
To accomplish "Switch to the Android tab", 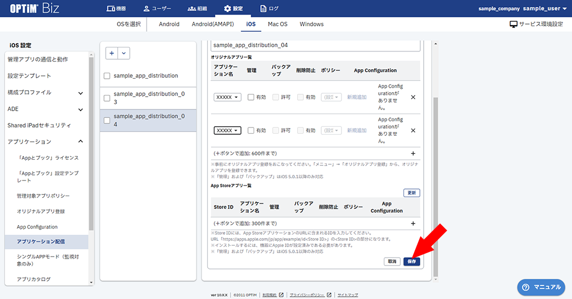I will click(169, 24).
